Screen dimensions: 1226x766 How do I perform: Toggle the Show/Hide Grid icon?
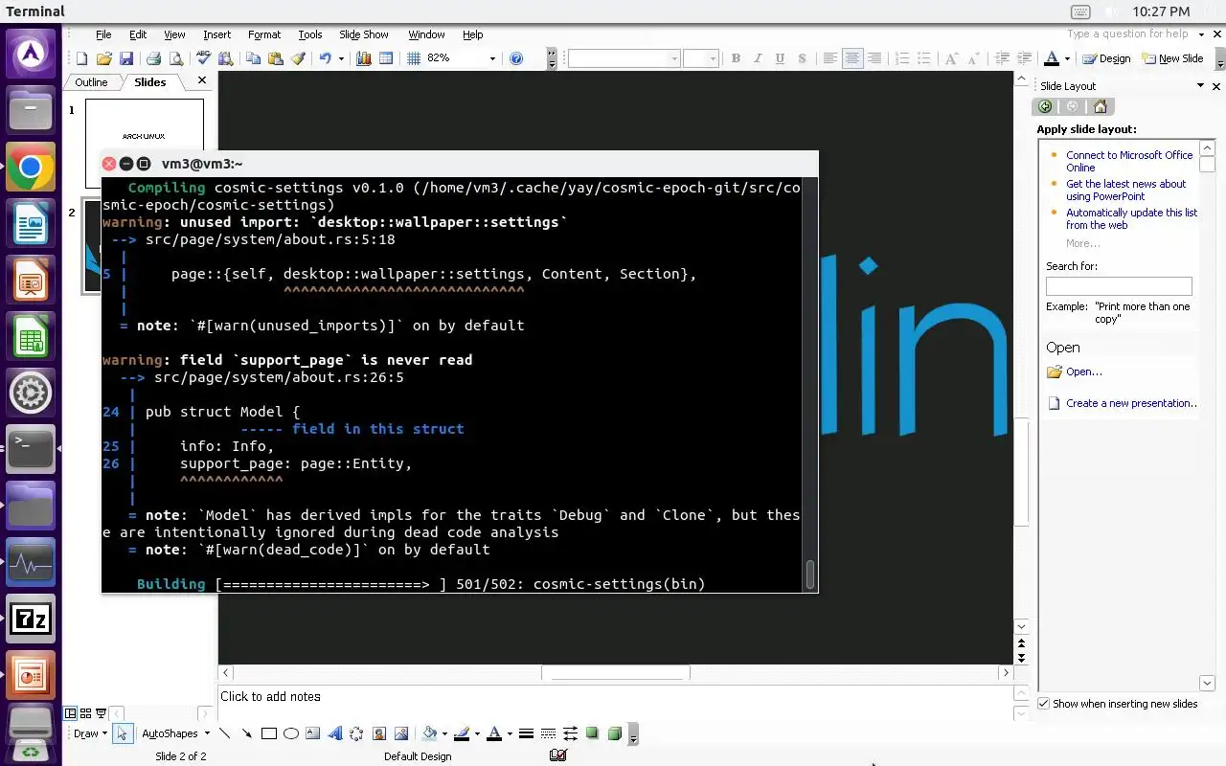tap(414, 58)
